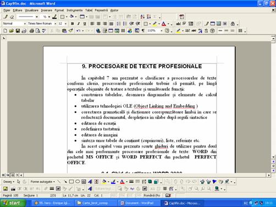276x207 pixels.
Task: Save the document with diskette icon
Action: pyautogui.click(x=18, y=31)
